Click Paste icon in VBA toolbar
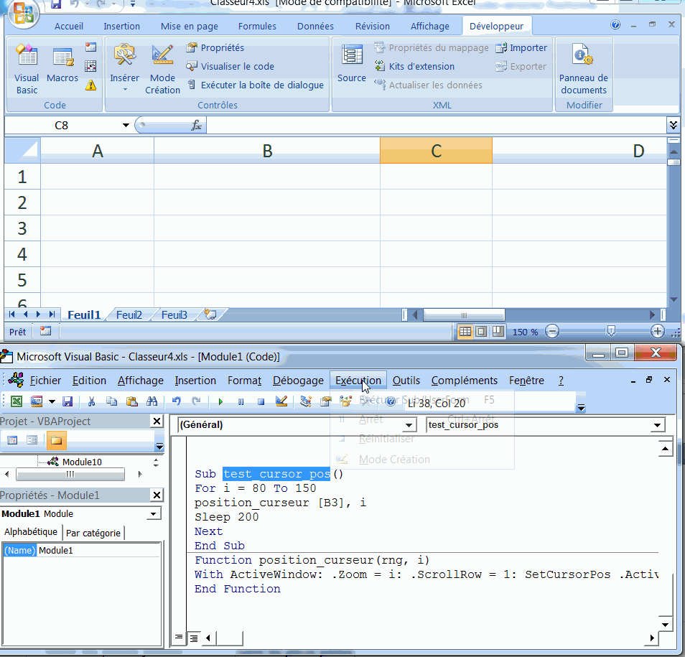 click(x=131, y=401)
